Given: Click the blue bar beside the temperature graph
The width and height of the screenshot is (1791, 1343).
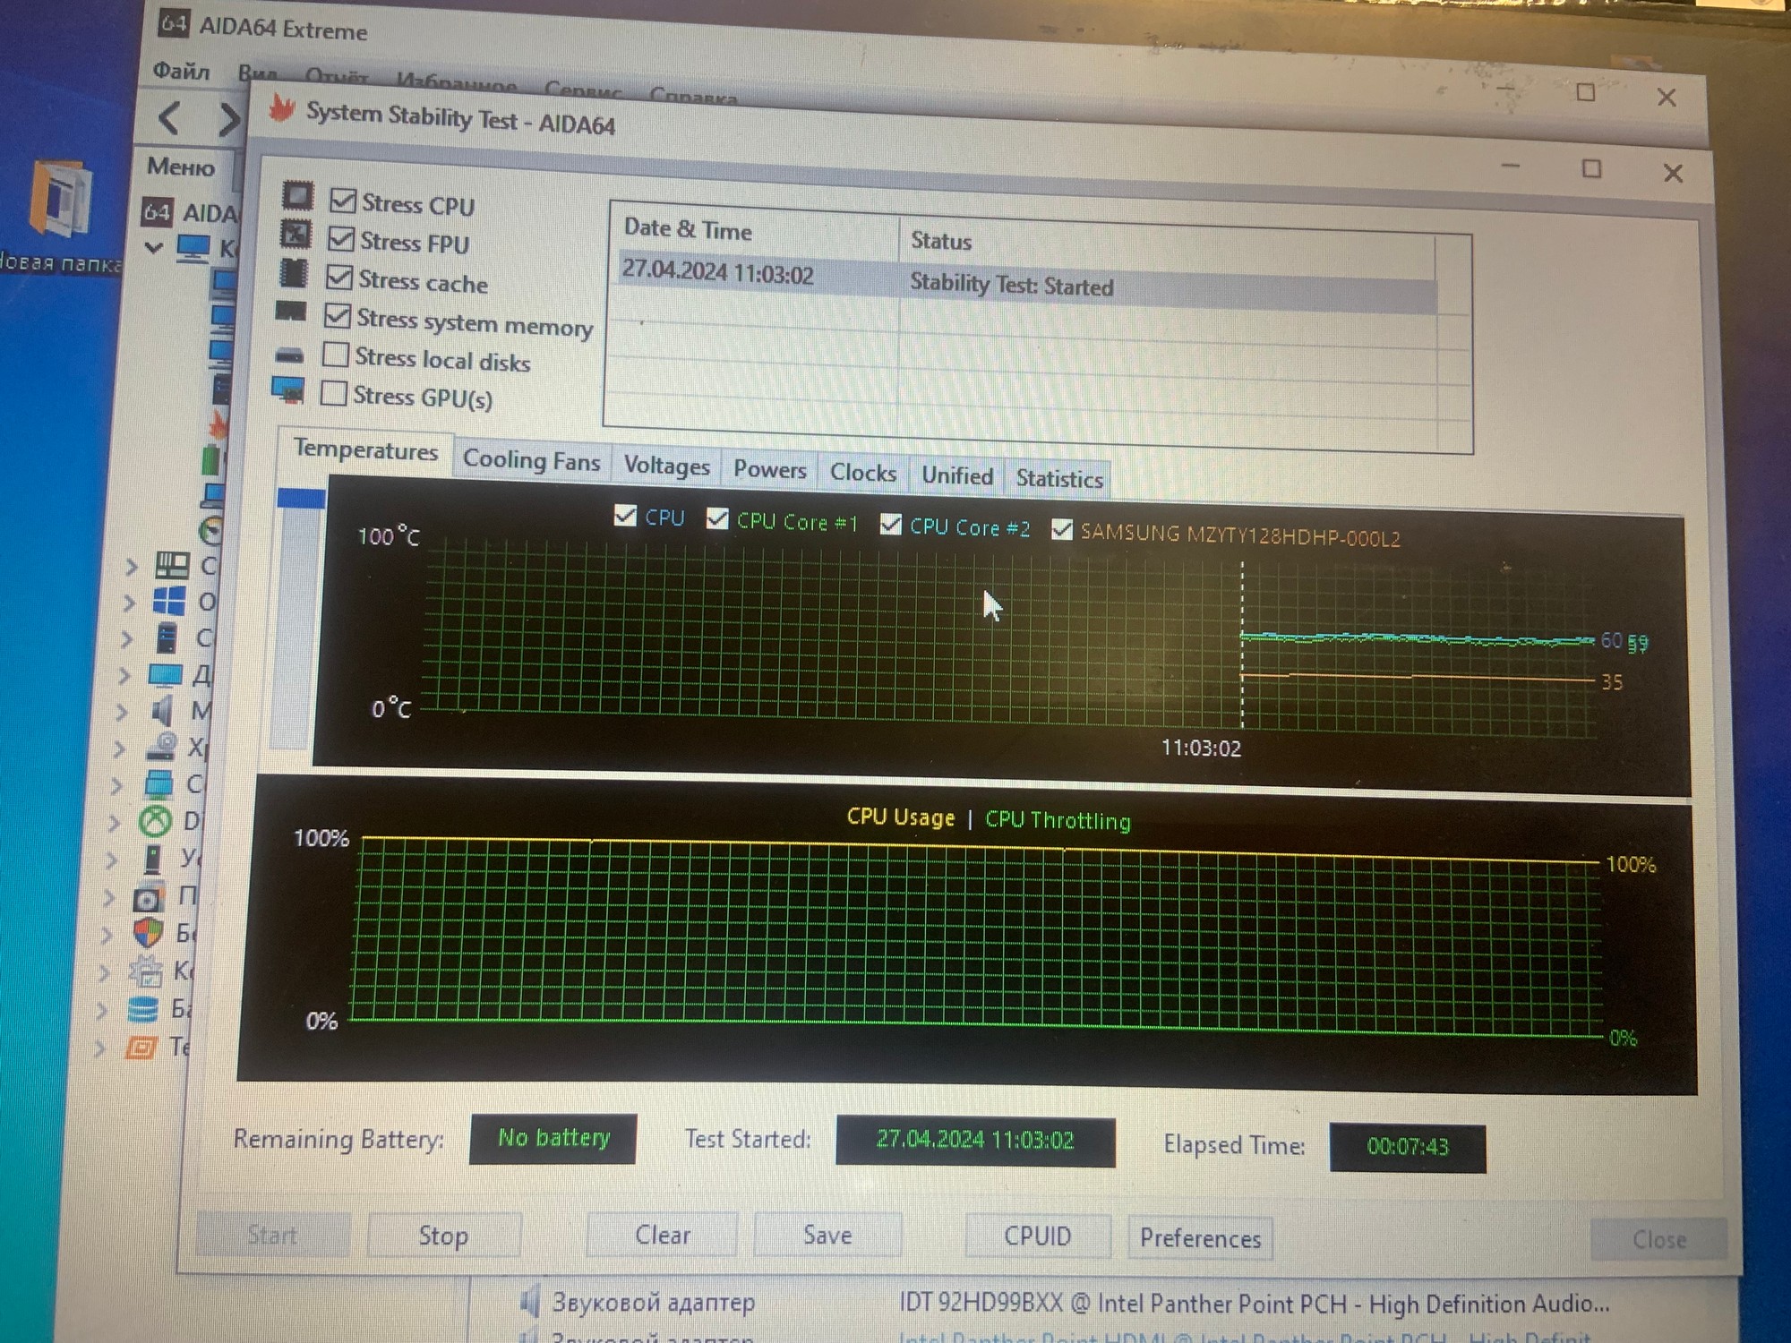Looking at the screenshot, I should tap(301, 498).
